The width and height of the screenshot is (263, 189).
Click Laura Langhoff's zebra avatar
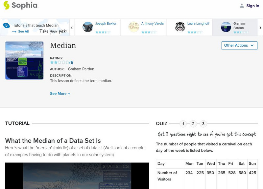click(x=180, y=27)
